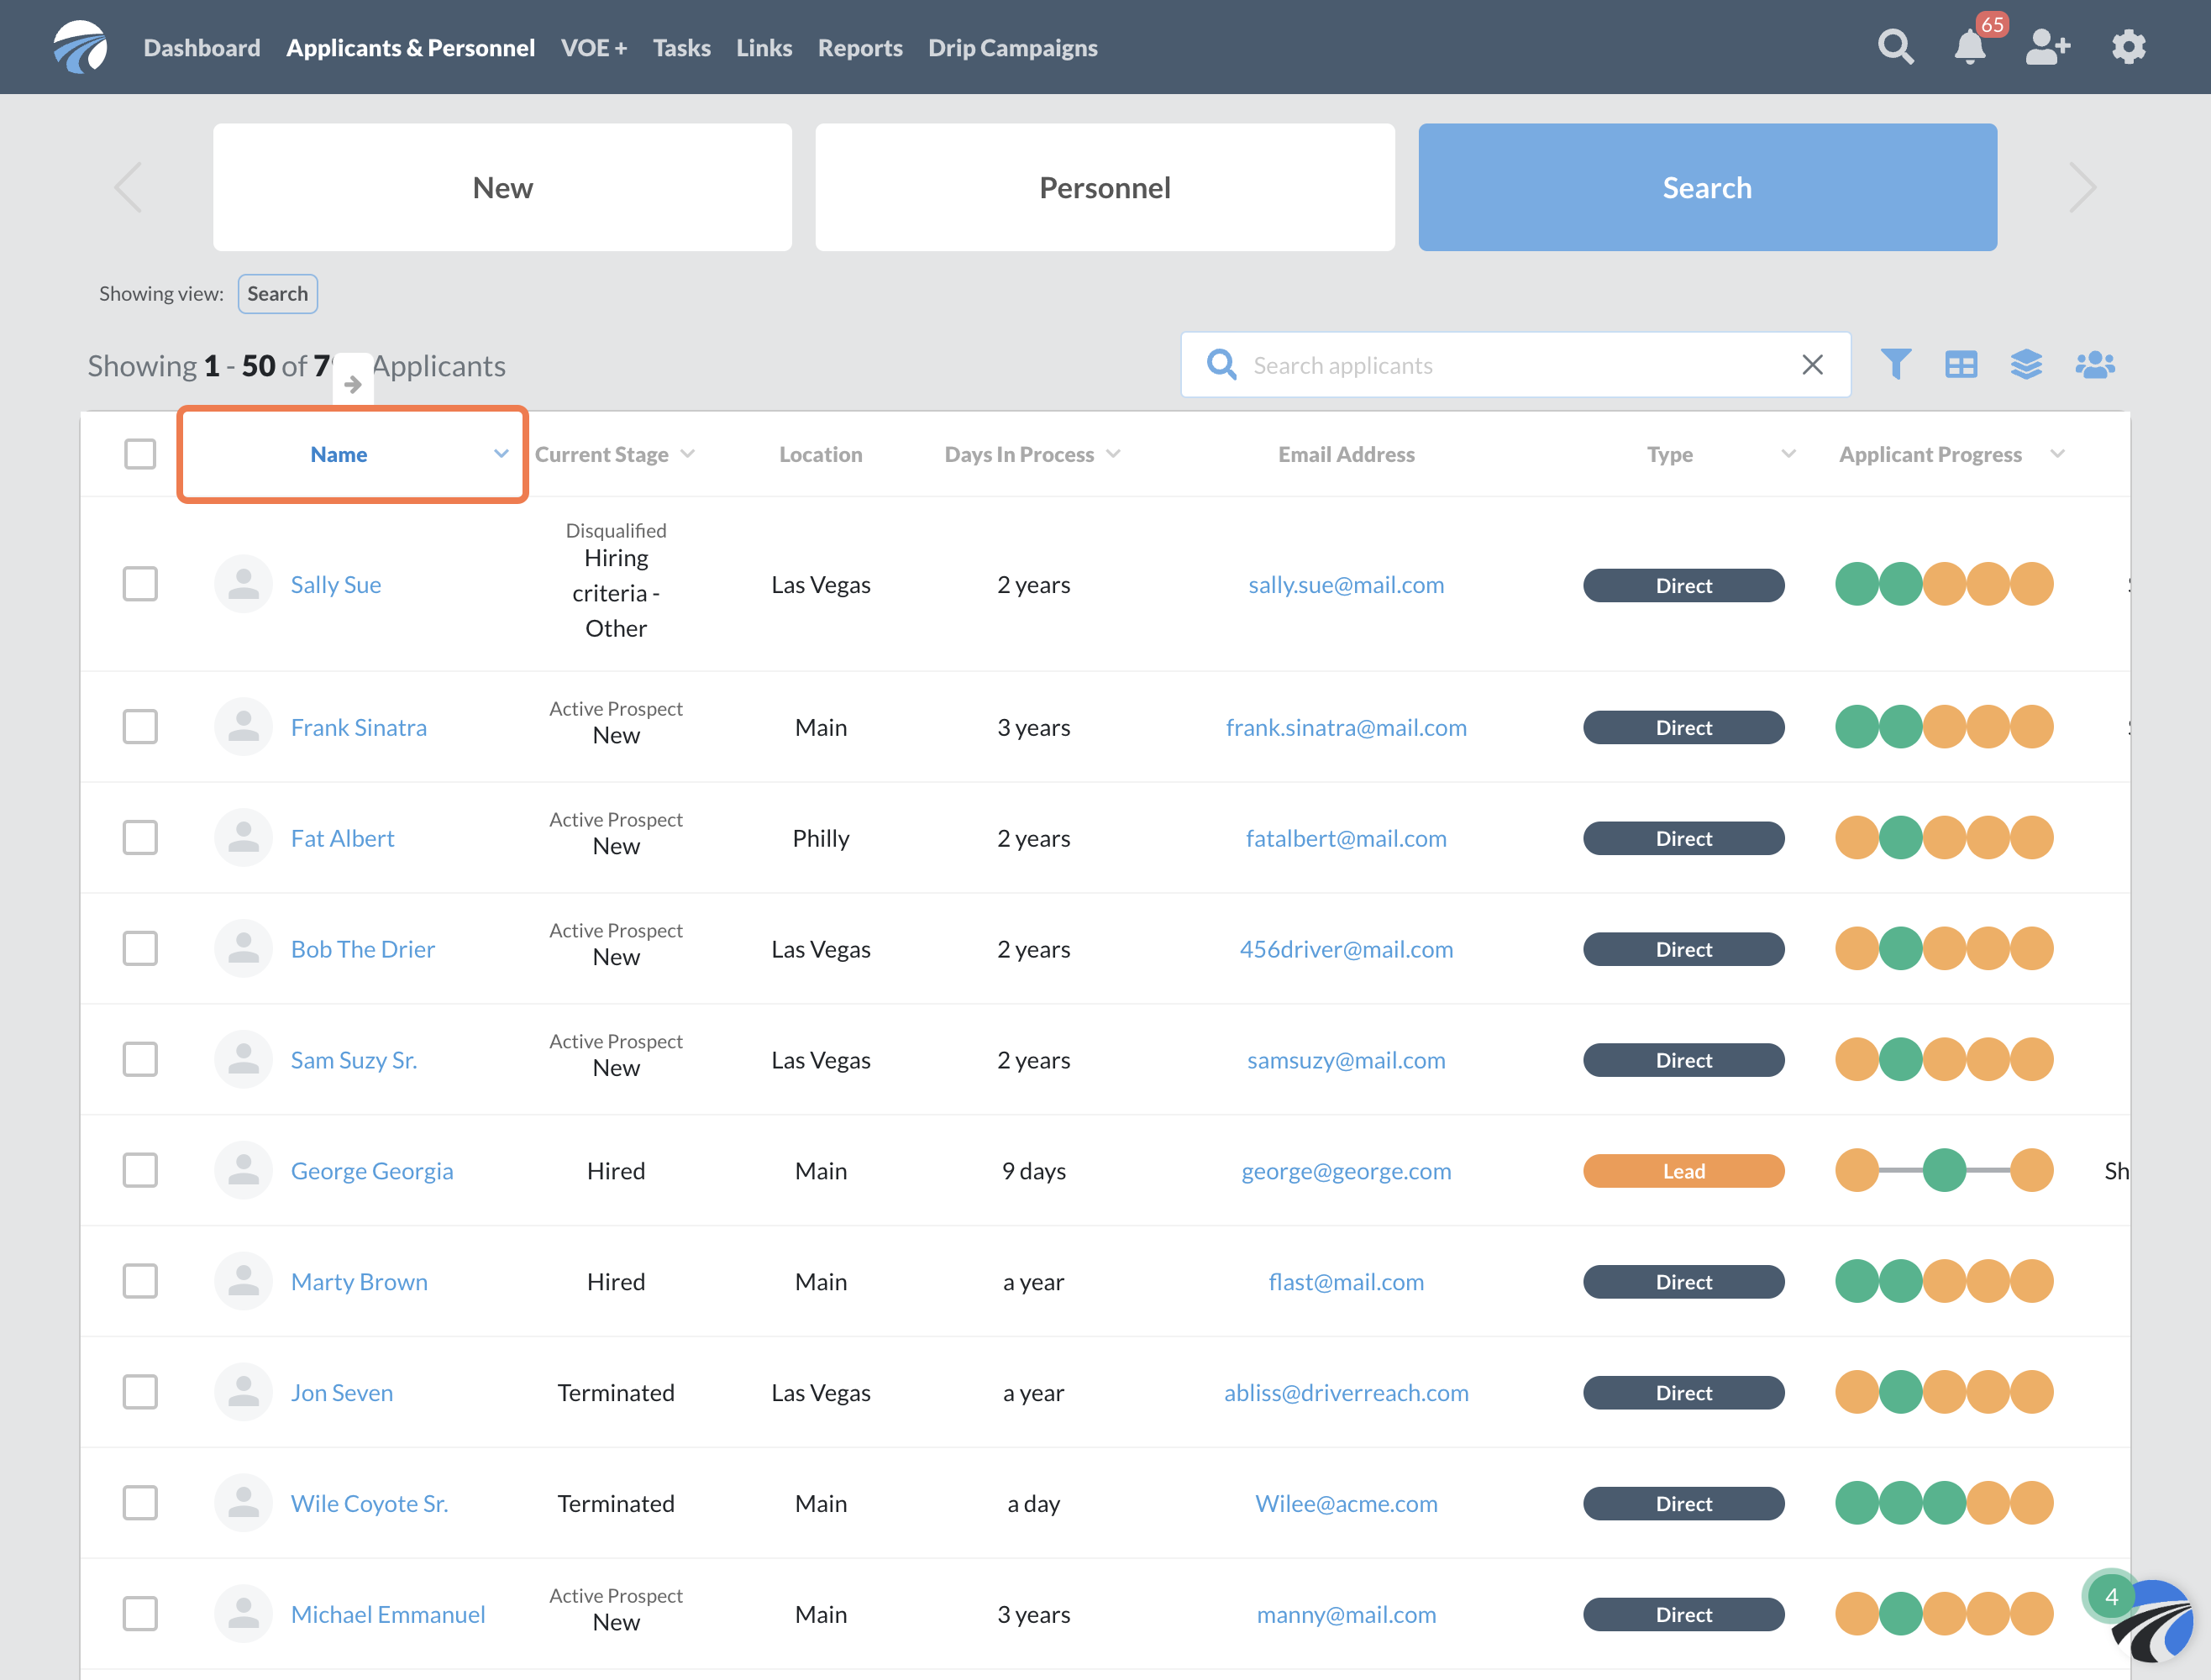The height and width of the screenshot is (1680, 2211).
Task: Click Marty Brown's avatar icon
Action: 243,1282
